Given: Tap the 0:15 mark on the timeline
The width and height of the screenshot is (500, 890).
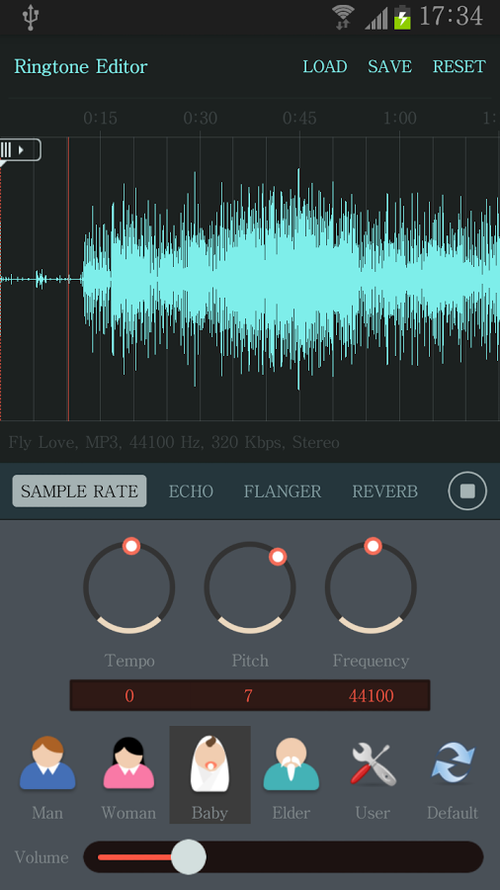Looking at the screenshot, I should tap(101, 118).
